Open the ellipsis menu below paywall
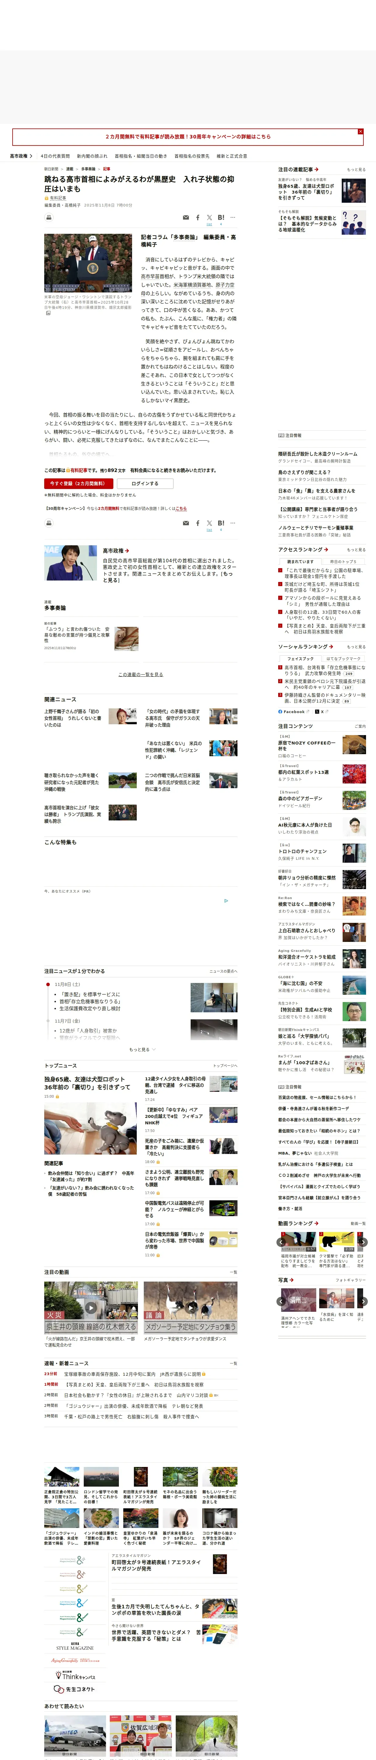Viewport: 376px width, 1760px height. 233,523
